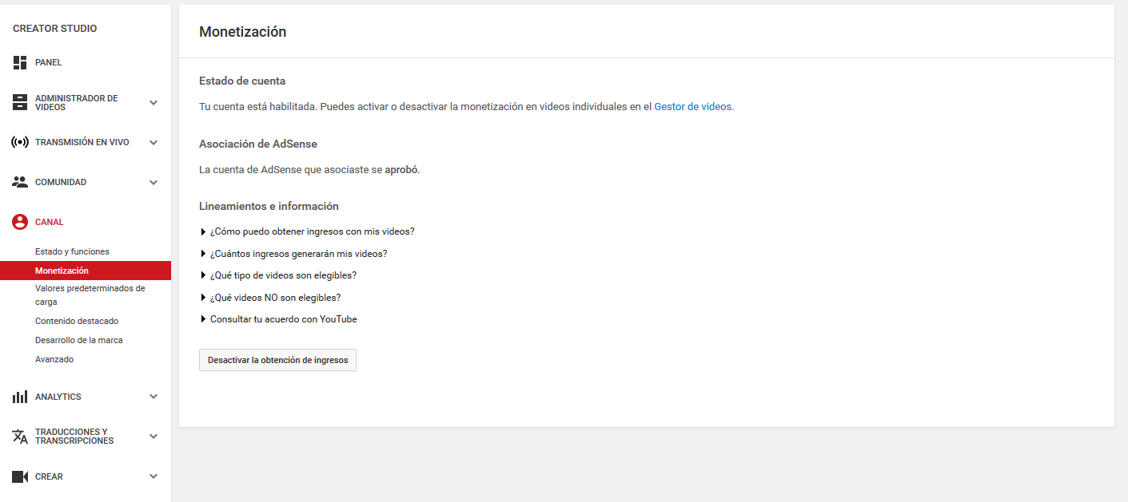
Task: Click the Transmisión en vivo broadcast icon
Action: click(x=20, y=142)
